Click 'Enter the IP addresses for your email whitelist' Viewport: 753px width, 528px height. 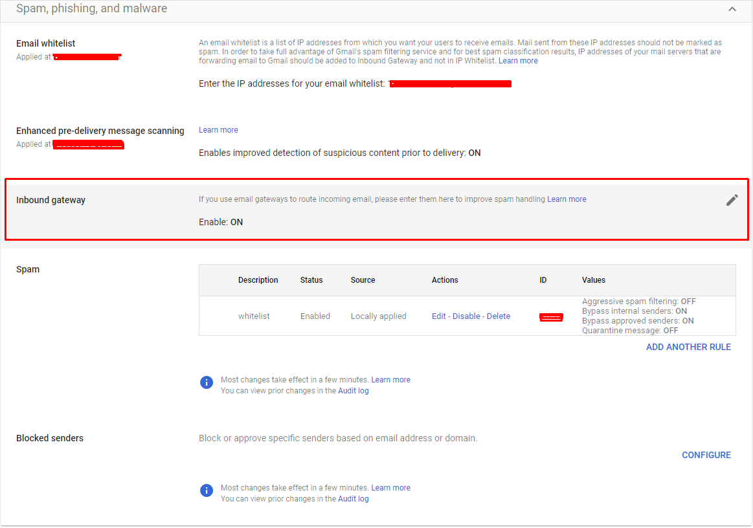(x=292, y=84)
